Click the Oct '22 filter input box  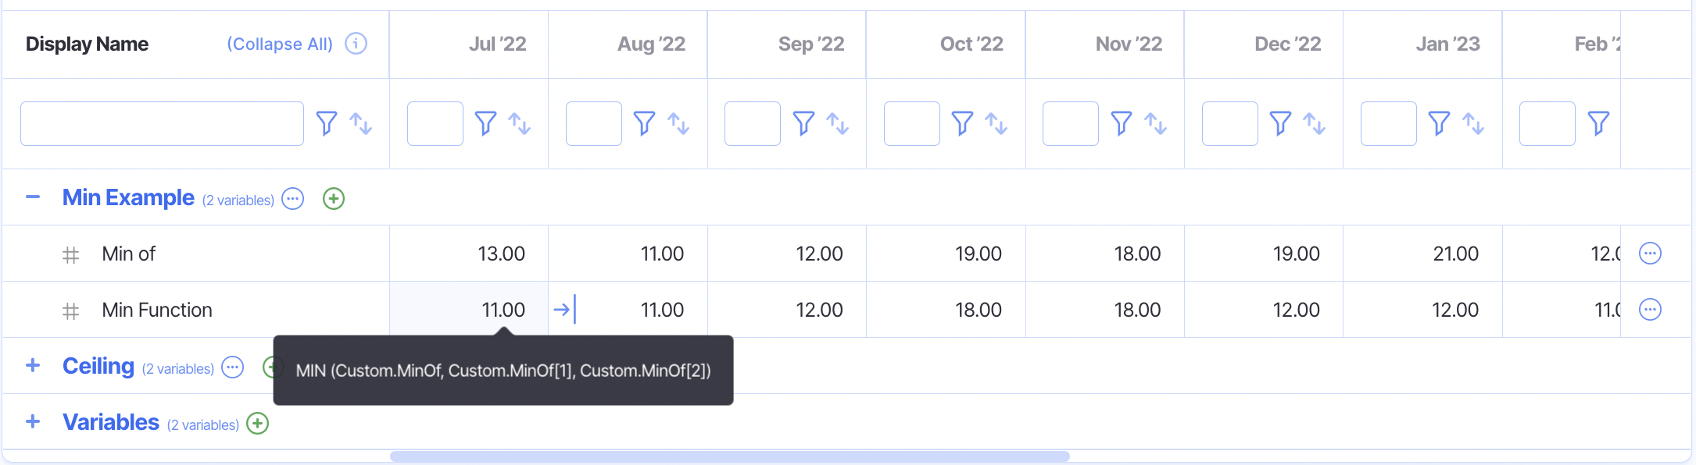pyautogui.click(x=911, y=123)
